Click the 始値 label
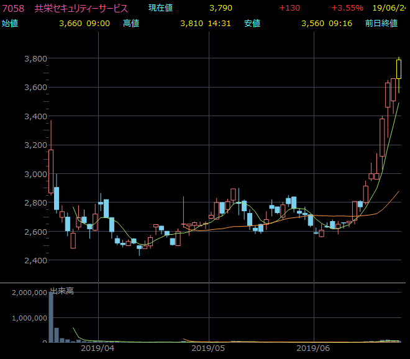410x359 pixels. tap(10, 23)
